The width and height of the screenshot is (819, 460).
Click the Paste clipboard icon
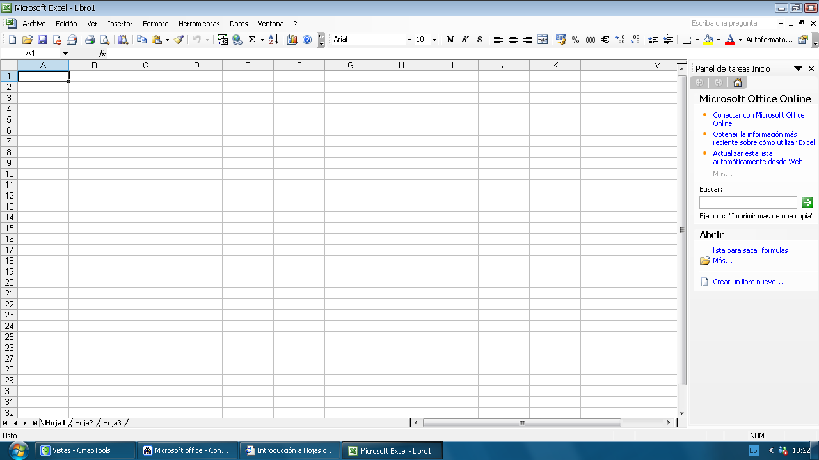156,40
